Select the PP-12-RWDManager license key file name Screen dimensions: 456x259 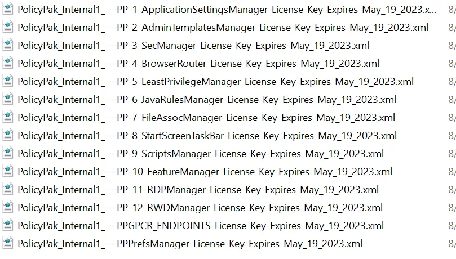pos(200,208)
